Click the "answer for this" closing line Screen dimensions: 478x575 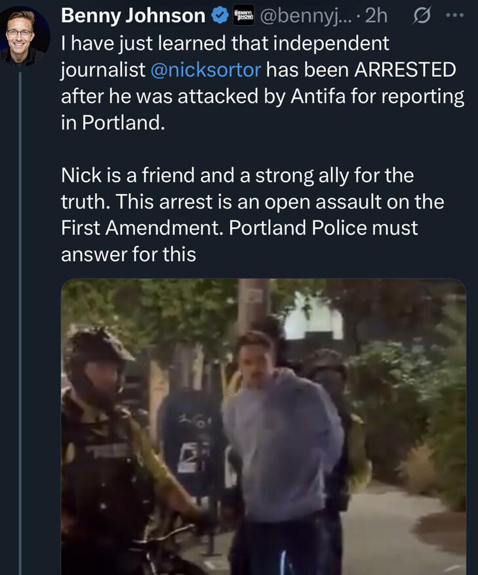[129, 254]
